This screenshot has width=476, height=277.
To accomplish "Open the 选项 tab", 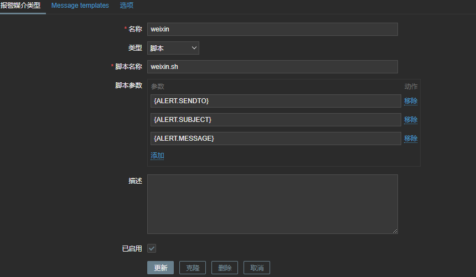I will (126, 6).
